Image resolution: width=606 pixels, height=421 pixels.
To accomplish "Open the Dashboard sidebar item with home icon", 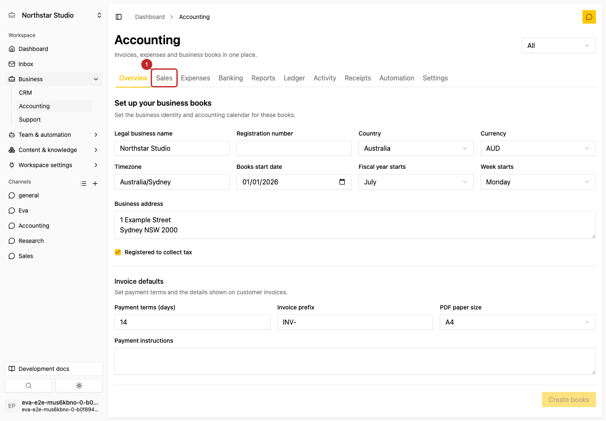I will pos(54,49).
